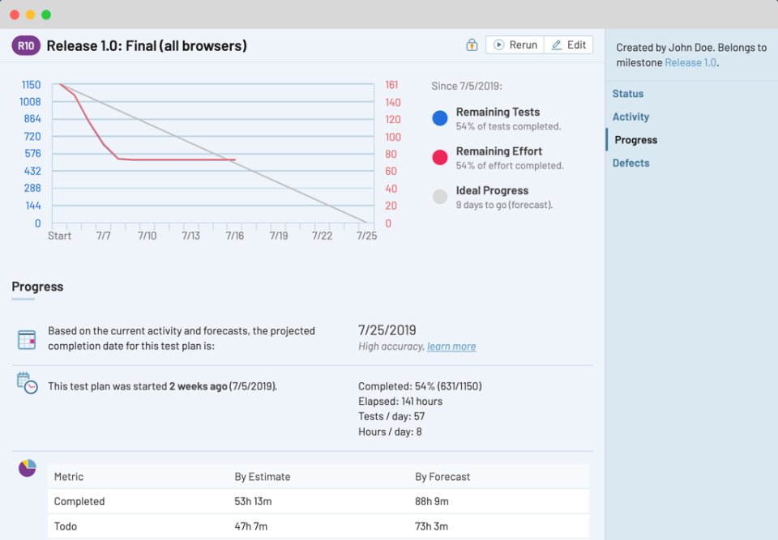This screenshot has height=540, width=778.
Task: Toggle the gray Ideal Progress series dot
Action: [x=439, y=196]
